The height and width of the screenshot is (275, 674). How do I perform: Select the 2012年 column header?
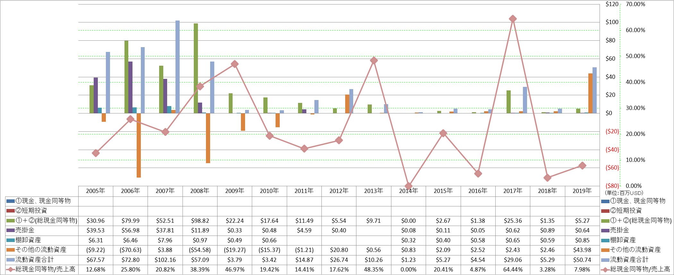click(x=339, y=191)
